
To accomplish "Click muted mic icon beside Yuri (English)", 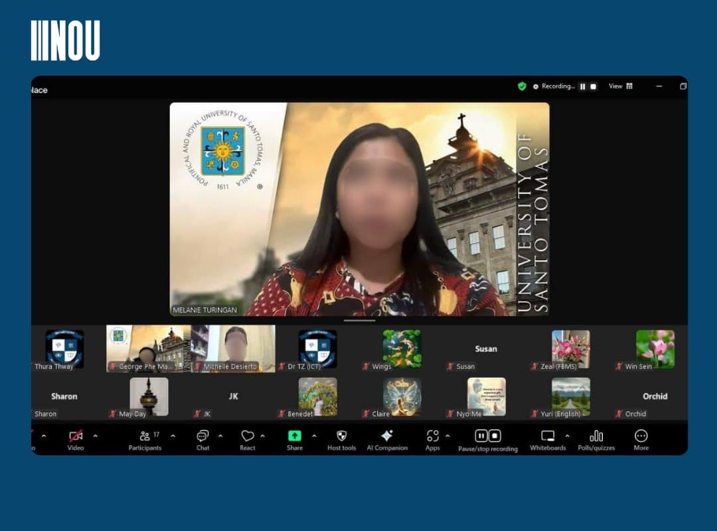I will tap(534, 414).
